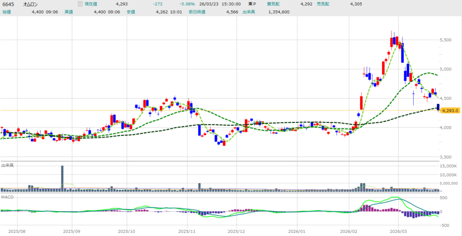Click the 東P market label
The width and height of the screenshot is (462, 236).
click(x=252, y=4)
